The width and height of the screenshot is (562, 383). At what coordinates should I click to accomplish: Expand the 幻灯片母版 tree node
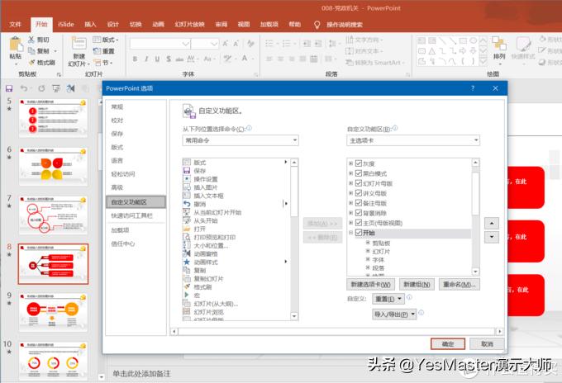tap(351, 183)
